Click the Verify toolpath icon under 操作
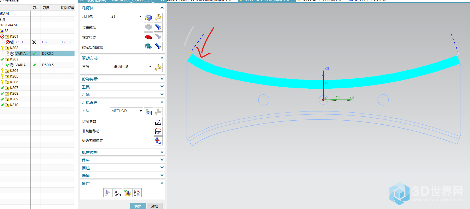The image size is (470, 209). pyautogui.click(x=127, y=193)
